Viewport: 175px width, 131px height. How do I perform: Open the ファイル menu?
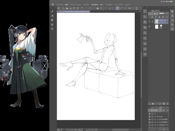coord(60,5)
